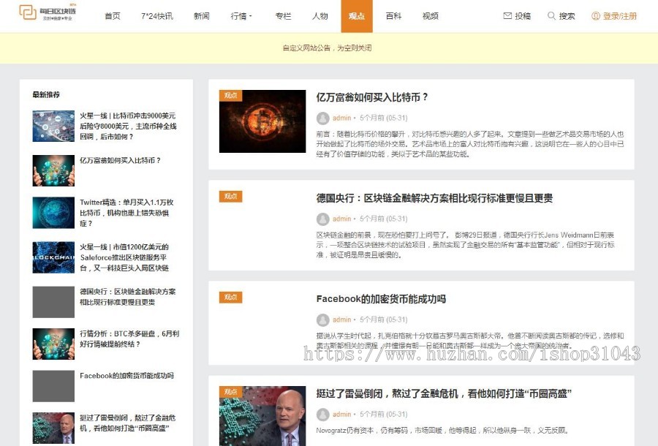Viewport: 658px width, 446px height.
Task: Click admin author link on the first article
Action: 343,118
